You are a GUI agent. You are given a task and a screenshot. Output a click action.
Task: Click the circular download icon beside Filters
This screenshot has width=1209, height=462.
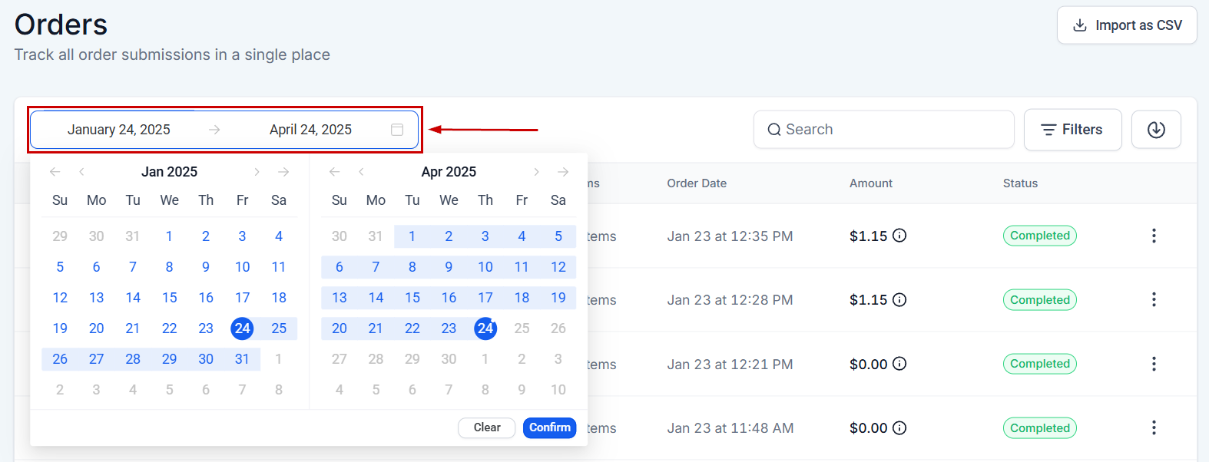point(1156,130)
